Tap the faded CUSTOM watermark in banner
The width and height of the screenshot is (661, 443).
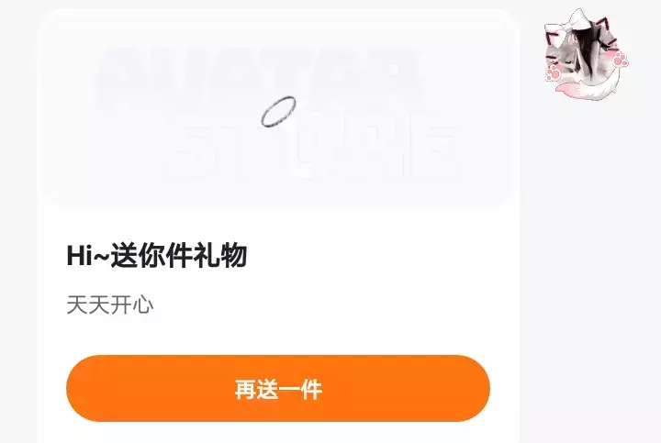(x=258, y=76)
